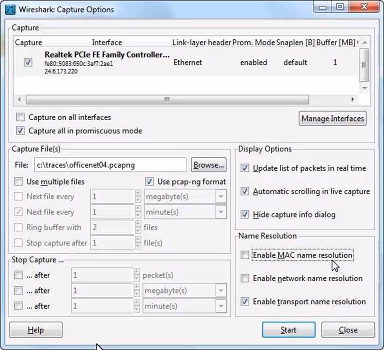Check stop capture after packet(s) box
The width and height of the screenshot is (384, 350).
(x=18, y=275)
